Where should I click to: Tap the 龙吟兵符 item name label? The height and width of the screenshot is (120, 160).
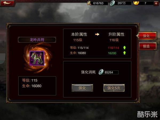tap(37, 40)
